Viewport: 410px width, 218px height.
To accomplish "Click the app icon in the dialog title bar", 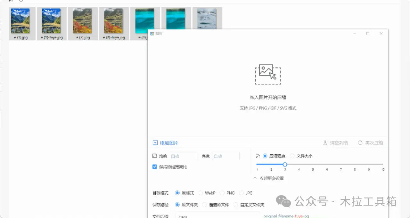I will [x=152, y=33].
